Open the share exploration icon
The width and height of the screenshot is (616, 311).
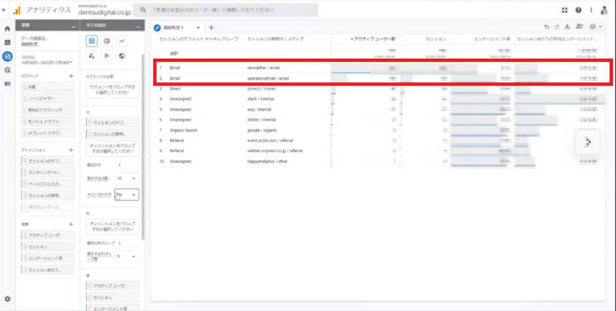[579, 27]
